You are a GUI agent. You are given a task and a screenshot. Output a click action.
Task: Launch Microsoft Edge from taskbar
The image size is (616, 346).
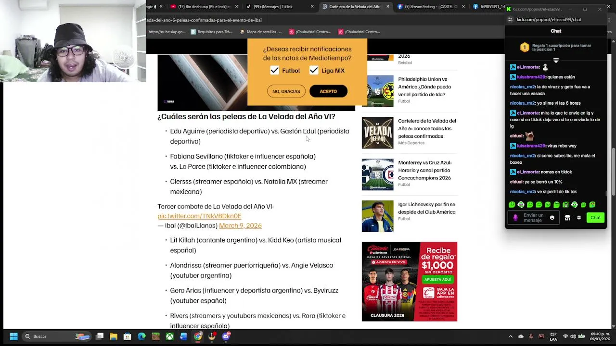[141, 336]
